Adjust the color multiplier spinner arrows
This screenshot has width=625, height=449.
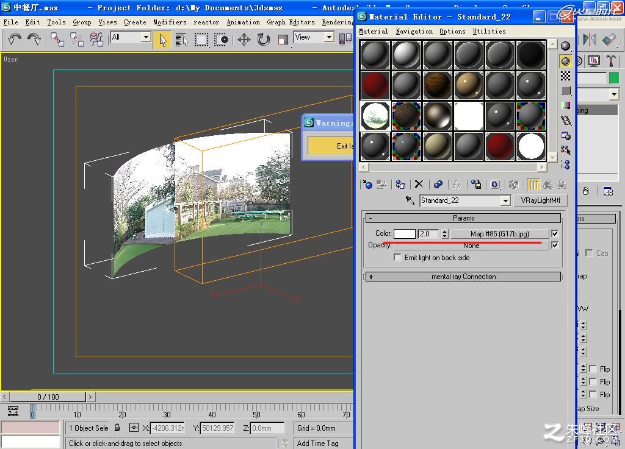pos(445,233)
